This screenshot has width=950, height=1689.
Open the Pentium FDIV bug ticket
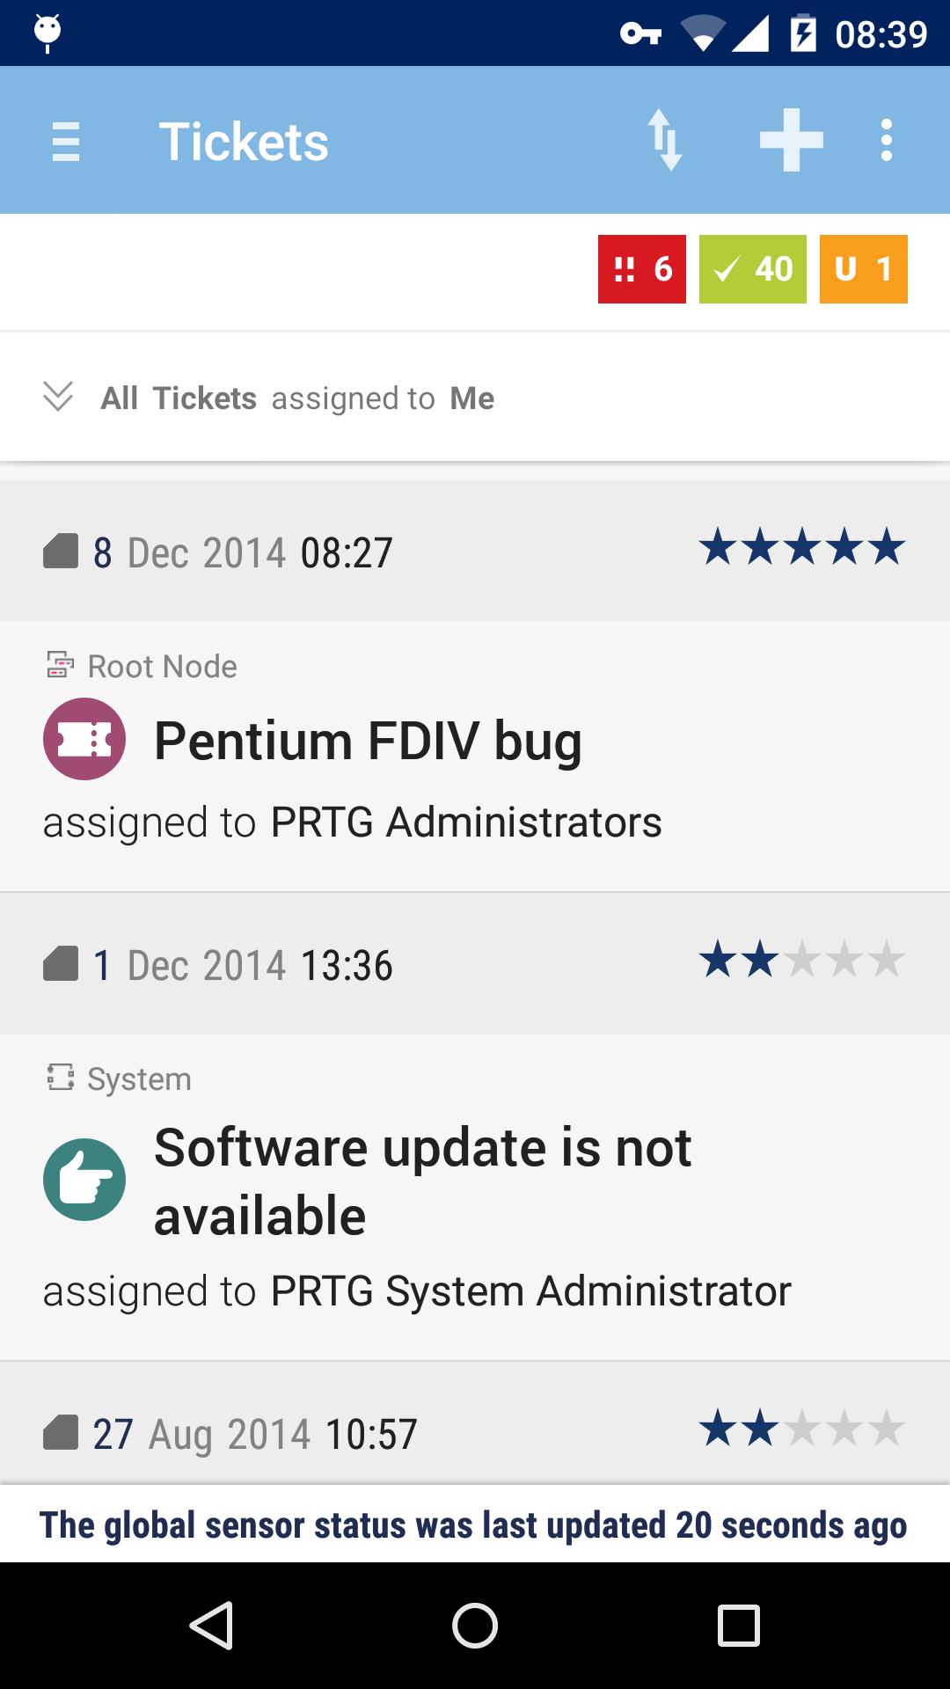point(368,741)
